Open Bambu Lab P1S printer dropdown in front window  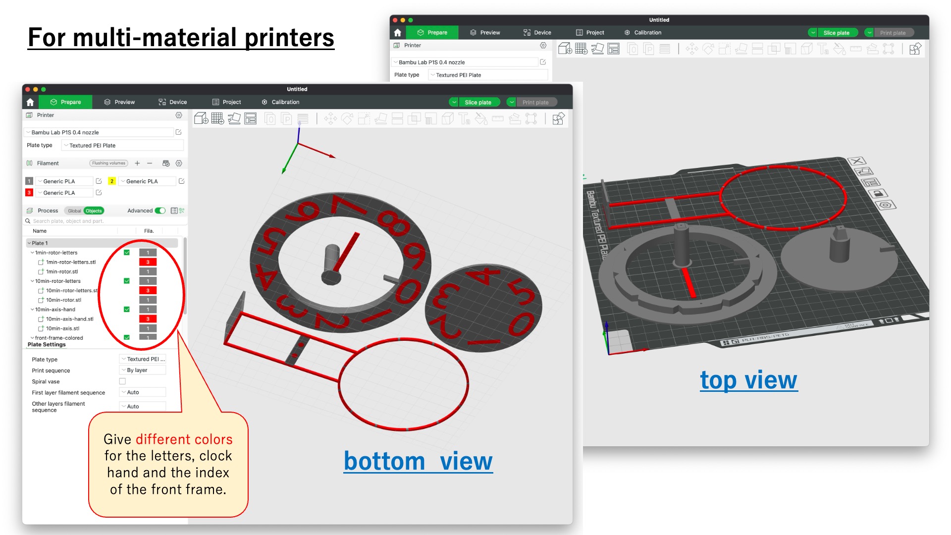[x=99, y=133]
